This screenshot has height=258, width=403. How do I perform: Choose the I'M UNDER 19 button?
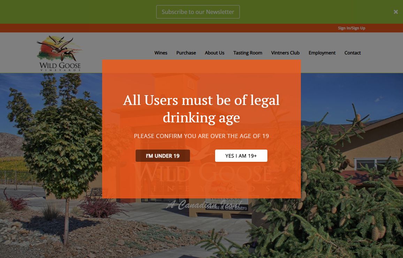163,156
